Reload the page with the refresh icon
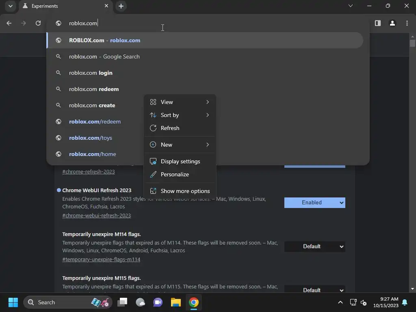The height and width of the screenshot is (312, 416). tap(38, 23)
